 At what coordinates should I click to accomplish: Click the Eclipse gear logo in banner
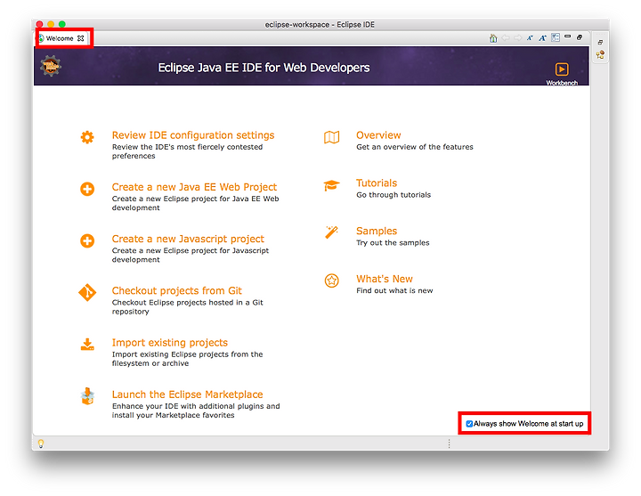coord(51,66)
